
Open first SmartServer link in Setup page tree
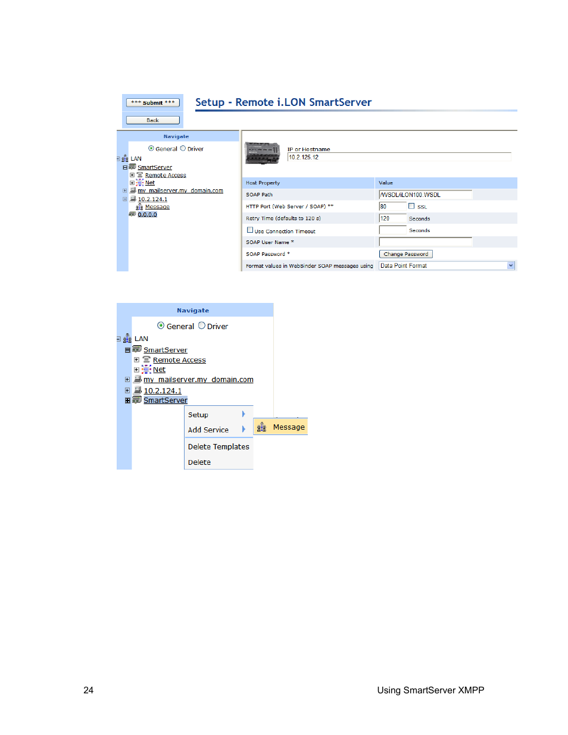(155, 167)
